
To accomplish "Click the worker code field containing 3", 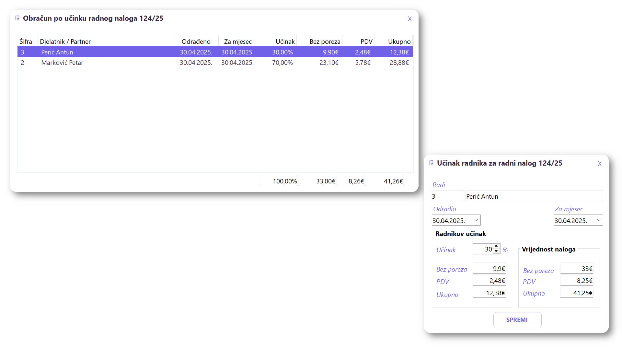I will coord(447,196).
